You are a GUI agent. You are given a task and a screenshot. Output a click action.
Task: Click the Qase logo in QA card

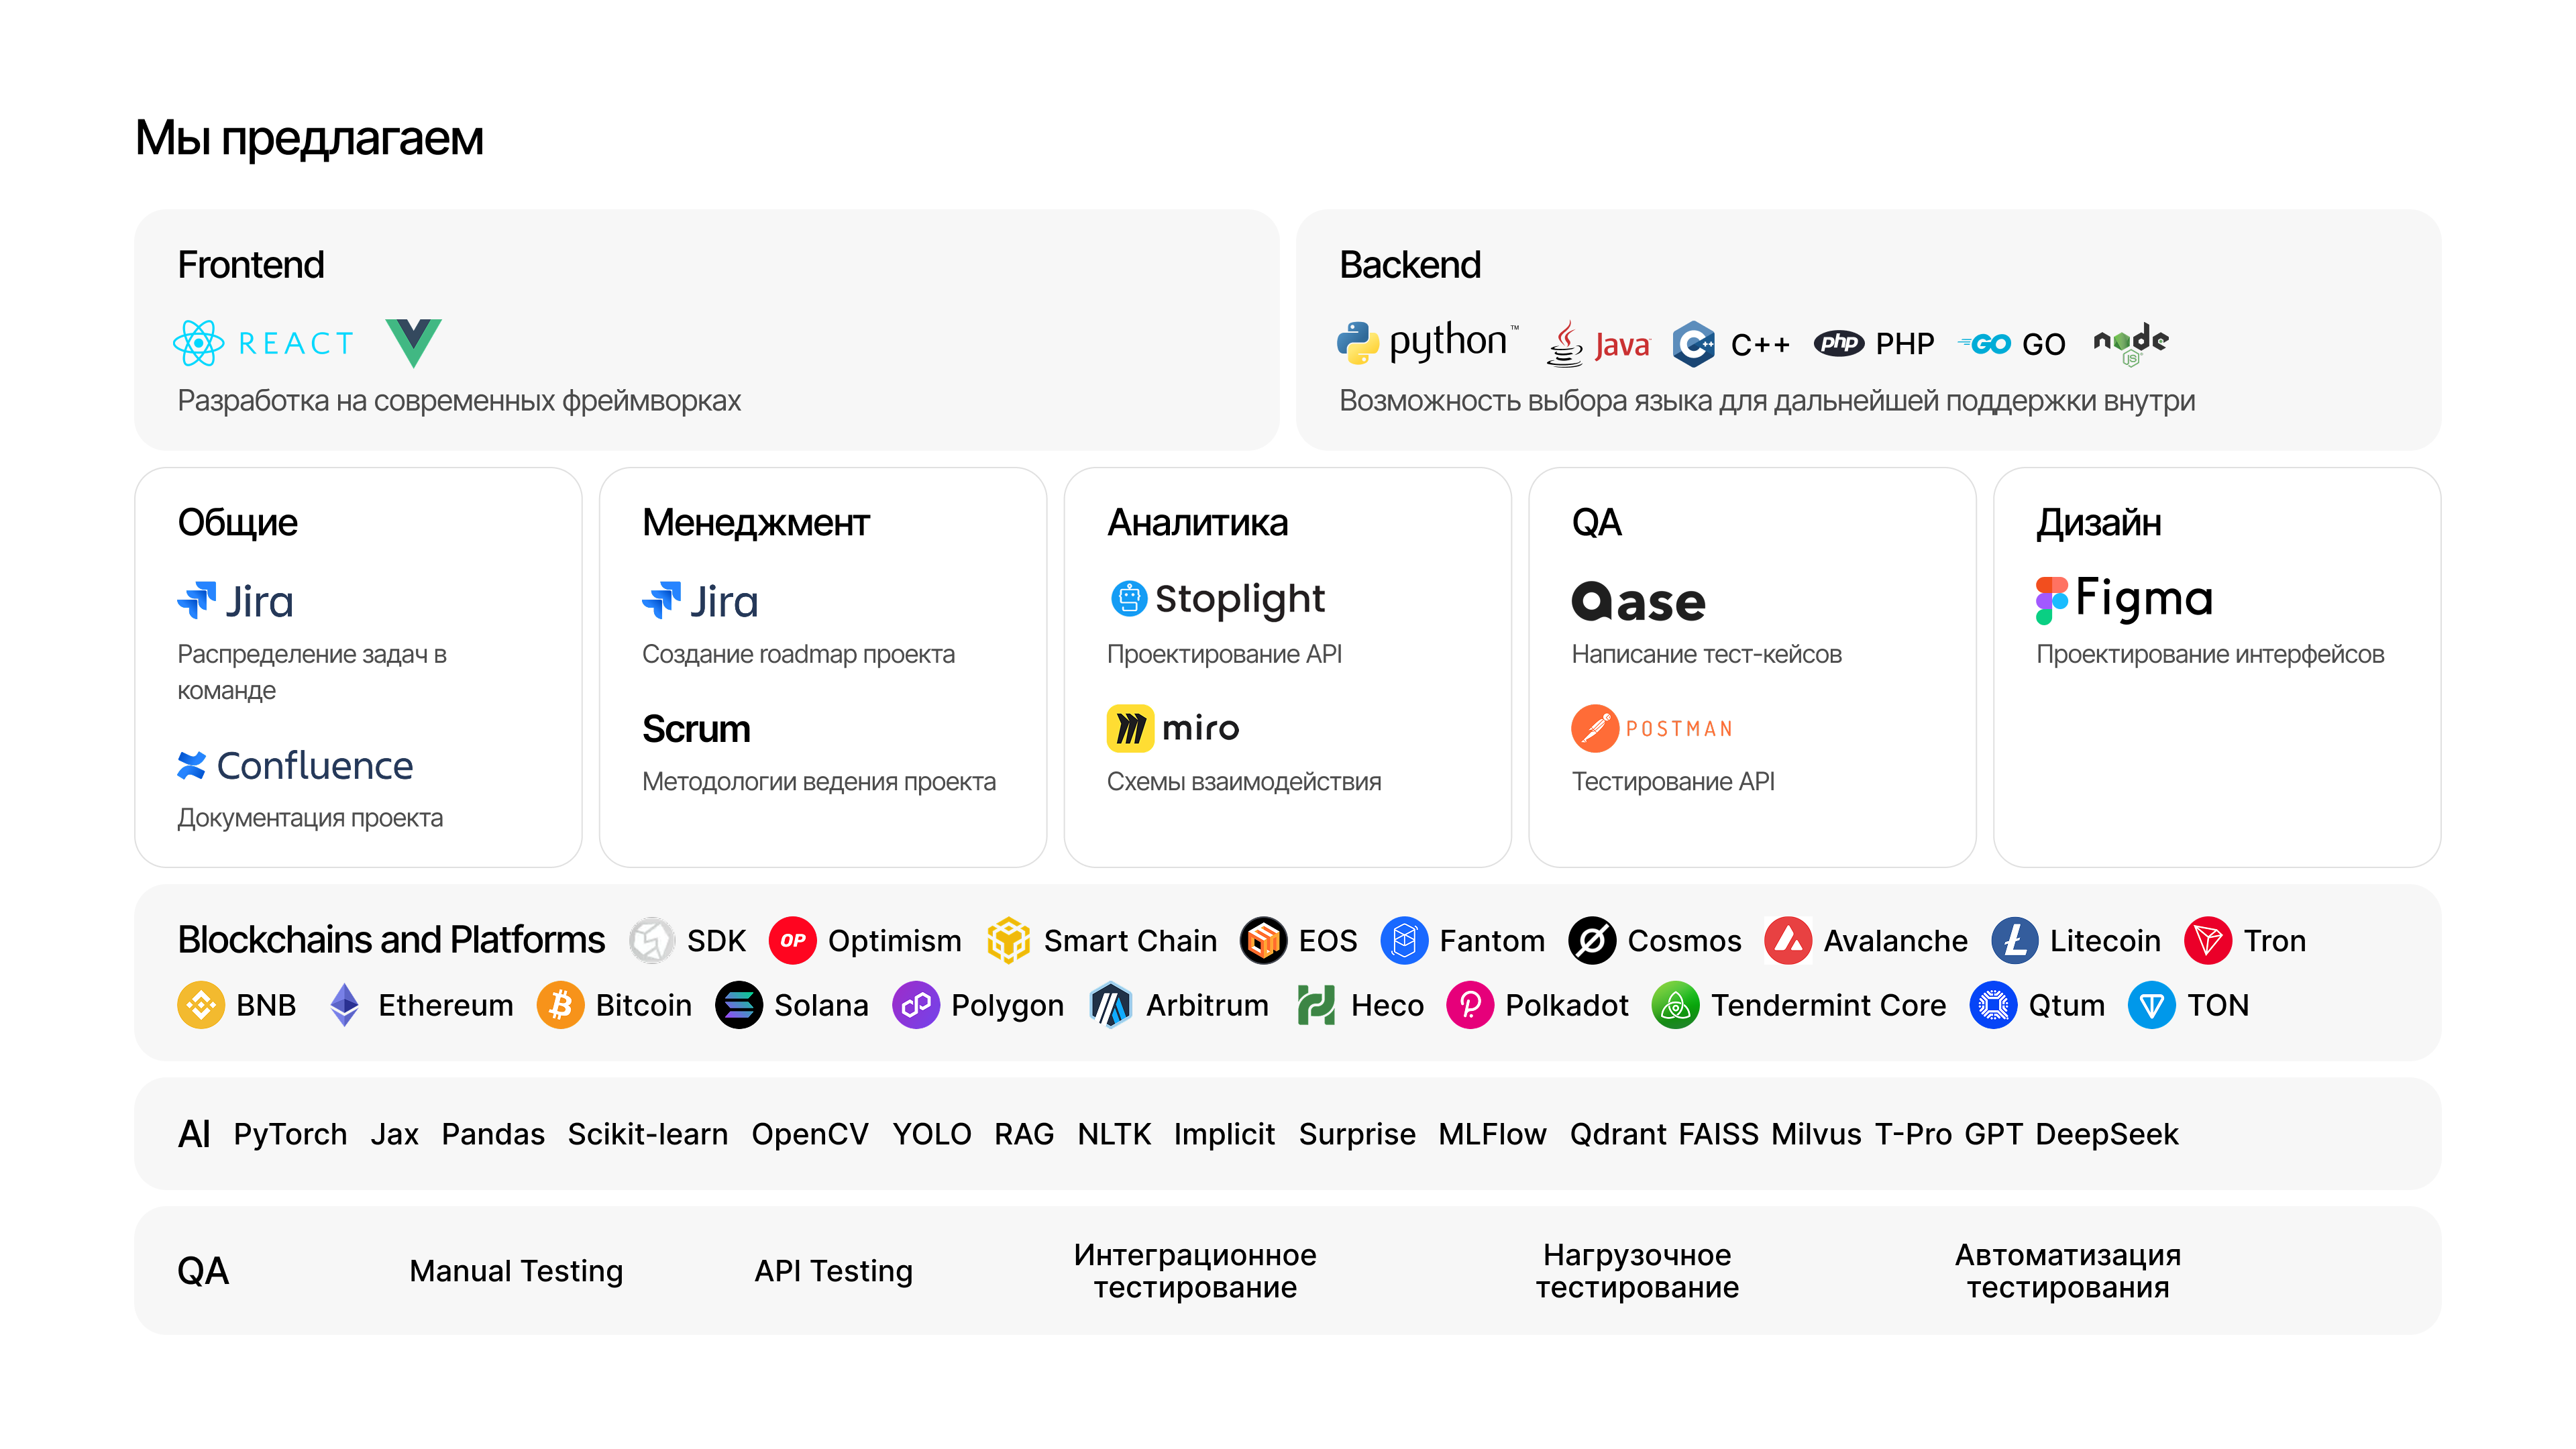click(x=1638, y=601)
